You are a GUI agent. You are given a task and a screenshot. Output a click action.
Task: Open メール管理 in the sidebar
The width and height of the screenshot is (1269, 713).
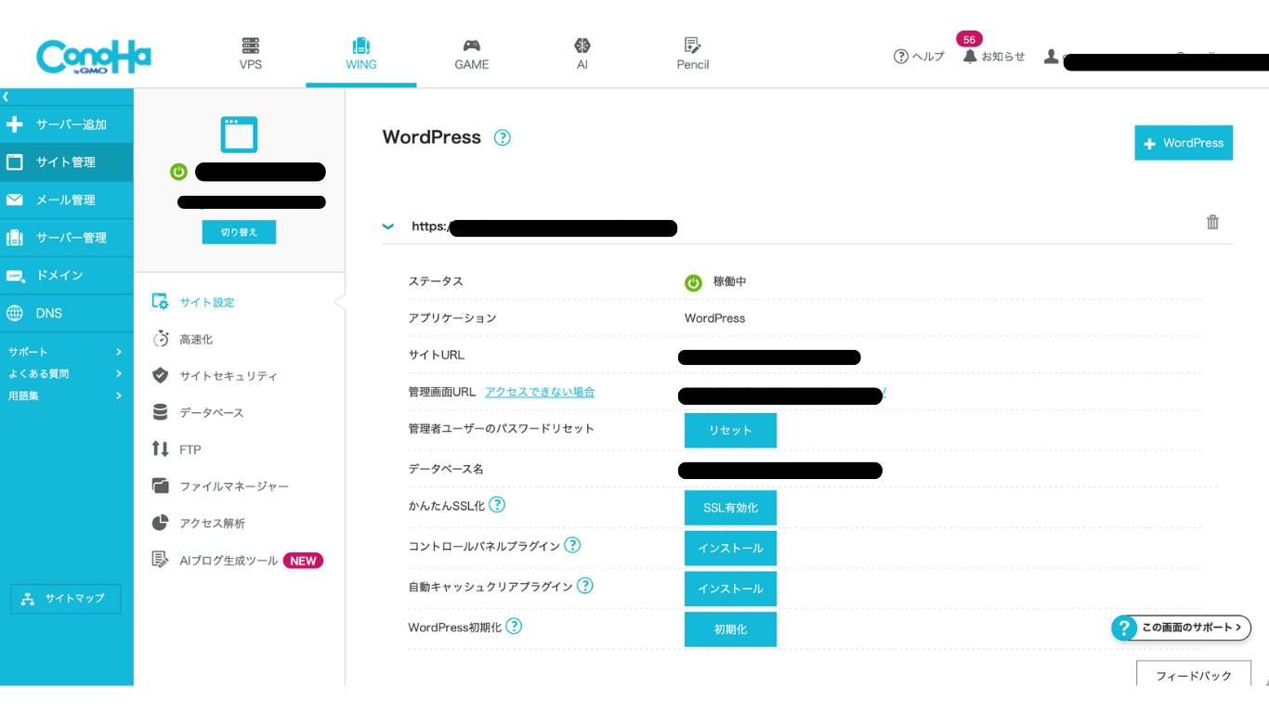[x=67, y=200]
